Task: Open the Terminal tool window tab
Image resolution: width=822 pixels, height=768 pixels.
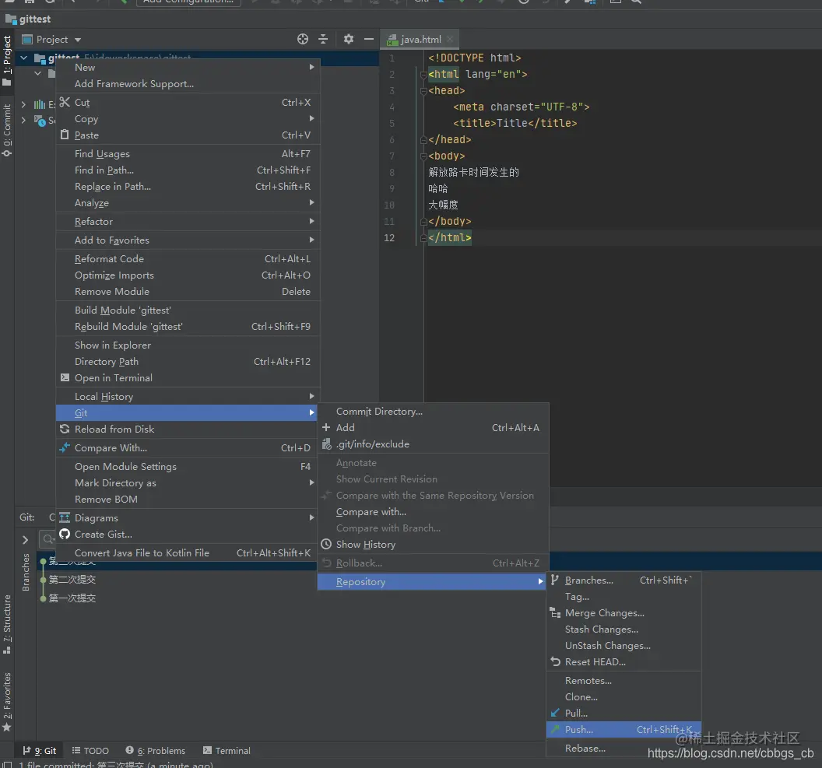Action: 227,750
